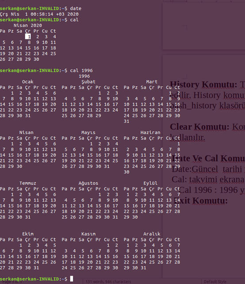Click the 'Ağustos' month title
Viewport: 245px width, 284px height.
tap(88, 183)
